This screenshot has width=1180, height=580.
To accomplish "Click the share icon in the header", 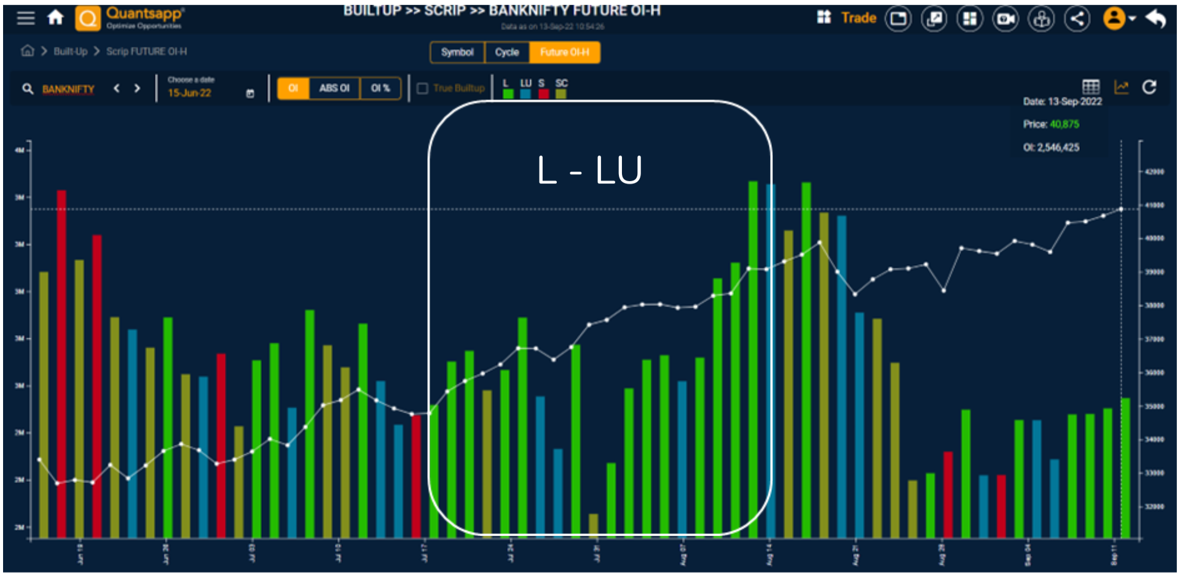I will click(1077, 18).
